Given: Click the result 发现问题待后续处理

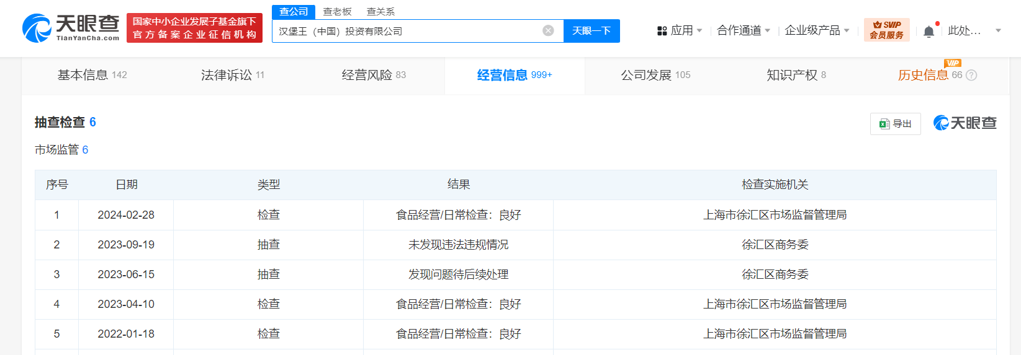Looking at the screenshot, I should coord(459,274).
